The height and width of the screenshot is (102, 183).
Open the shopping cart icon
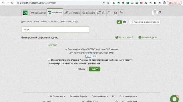pyautogui.click(x=122, y=13)
